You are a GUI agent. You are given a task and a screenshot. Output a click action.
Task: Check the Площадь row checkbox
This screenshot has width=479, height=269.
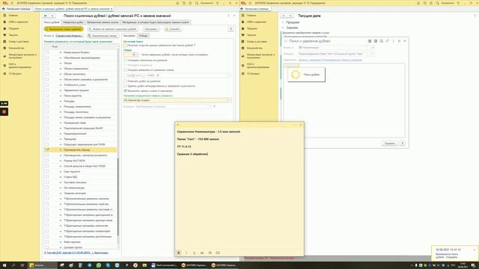(47, 101)
